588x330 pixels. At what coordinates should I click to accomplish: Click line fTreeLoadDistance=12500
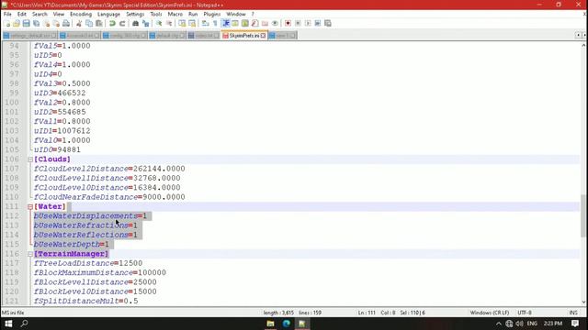pos(88,263)
